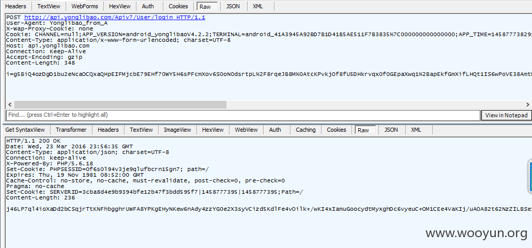
Task: Select the request Raw tab
Action: [207, 6]
